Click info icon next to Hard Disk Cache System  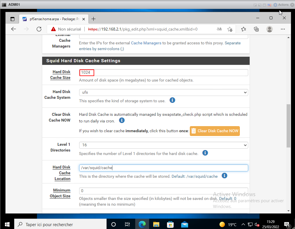coord(172,100)
